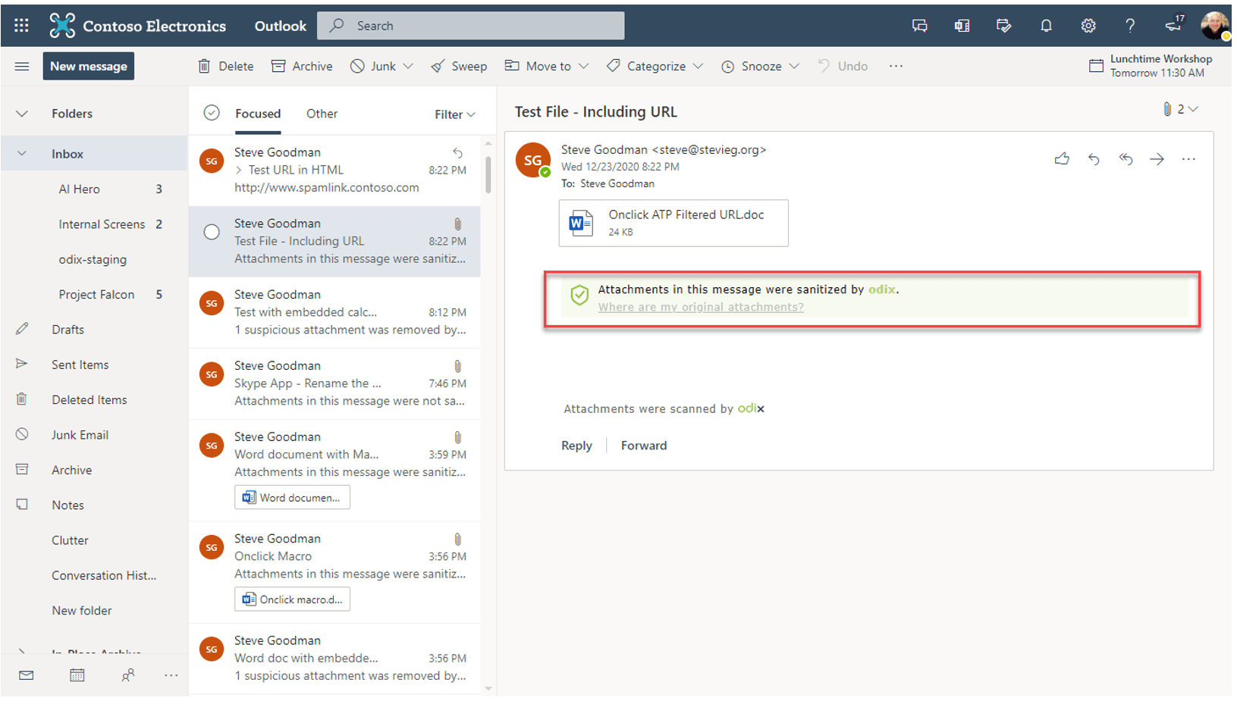The height and width of the screenshot is (704, 1237).
Task: Toggle the hamburger navigation pane icon
Action: [22, 67]
